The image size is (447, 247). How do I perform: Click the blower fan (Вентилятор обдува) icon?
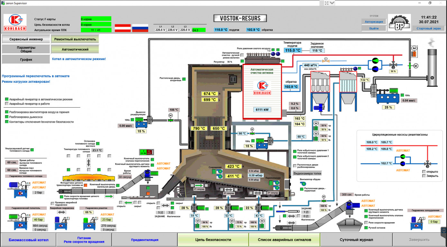click(303, 183)
